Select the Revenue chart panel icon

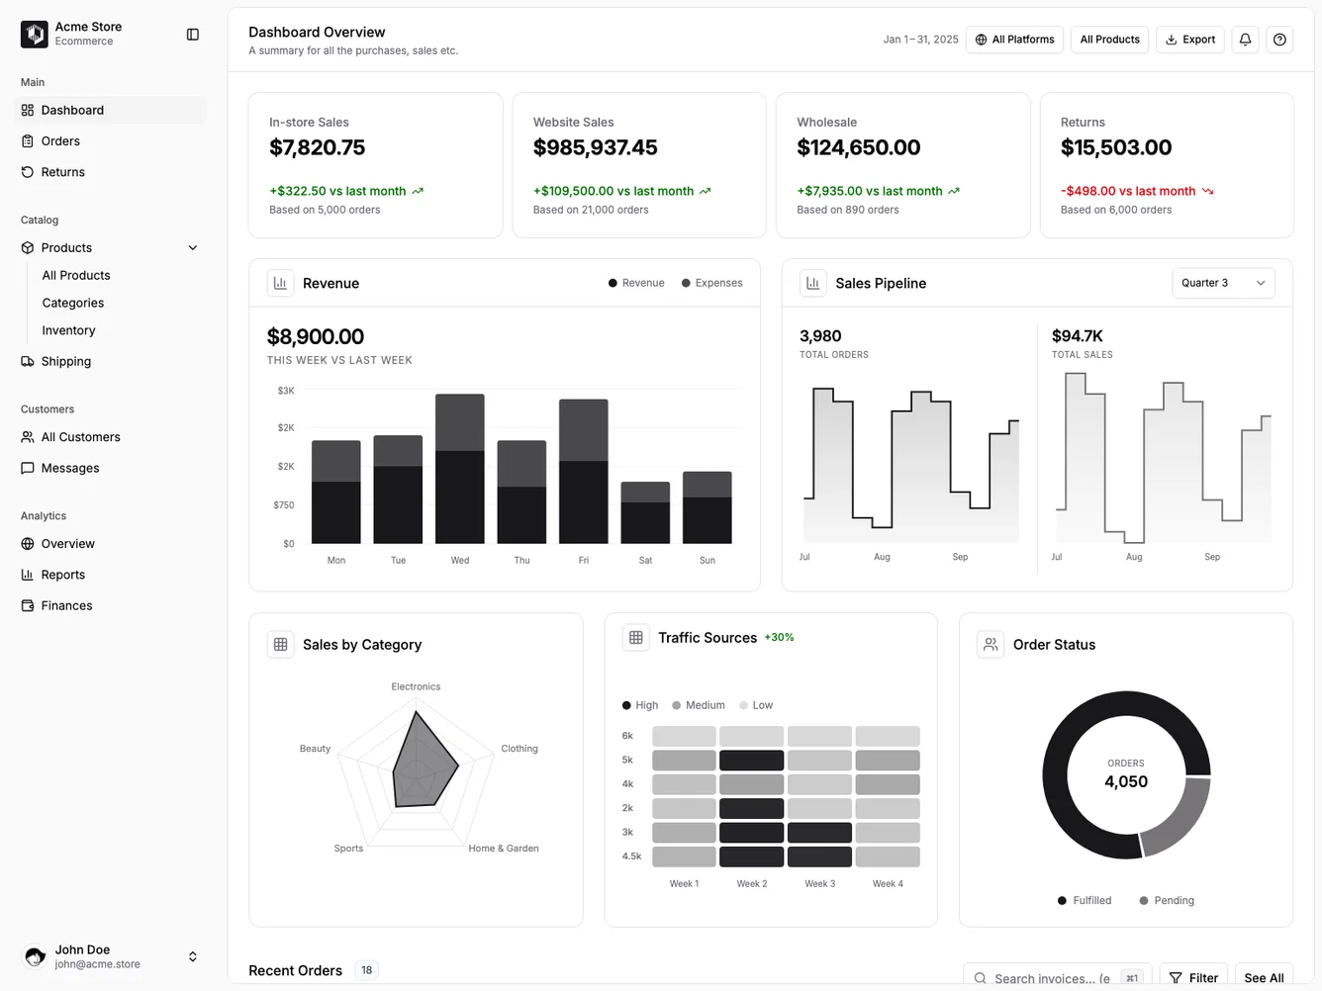pos(280,283)
